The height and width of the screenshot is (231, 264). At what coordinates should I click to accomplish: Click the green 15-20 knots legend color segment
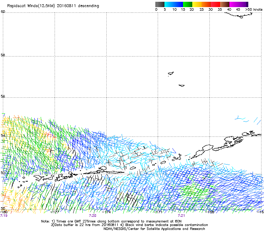188,4
